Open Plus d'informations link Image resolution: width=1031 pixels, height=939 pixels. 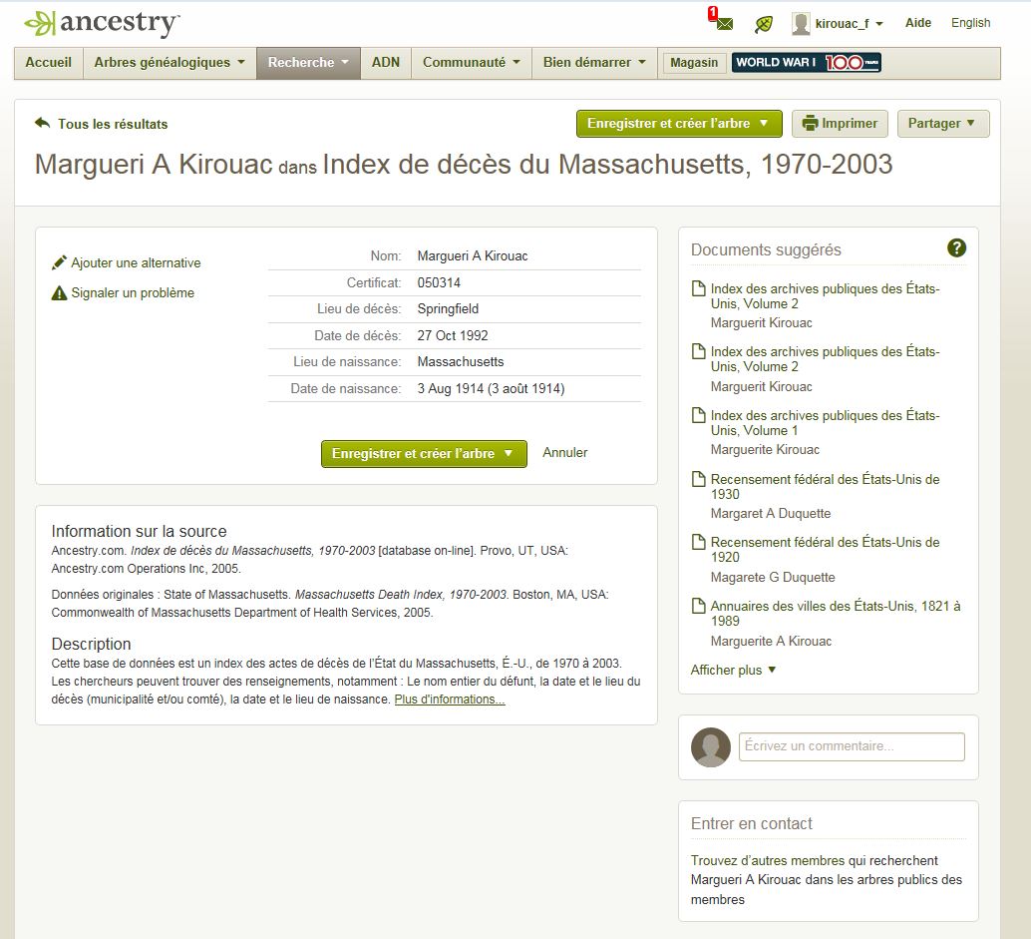tap(450, 700)
